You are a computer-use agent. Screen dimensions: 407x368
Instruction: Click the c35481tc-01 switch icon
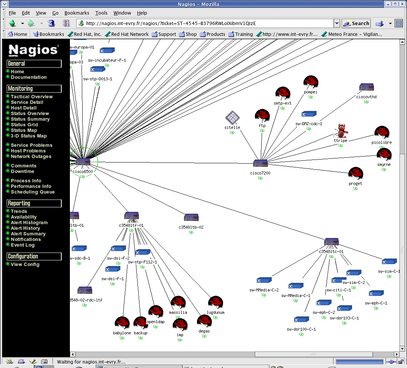click(x=332, y=241)
